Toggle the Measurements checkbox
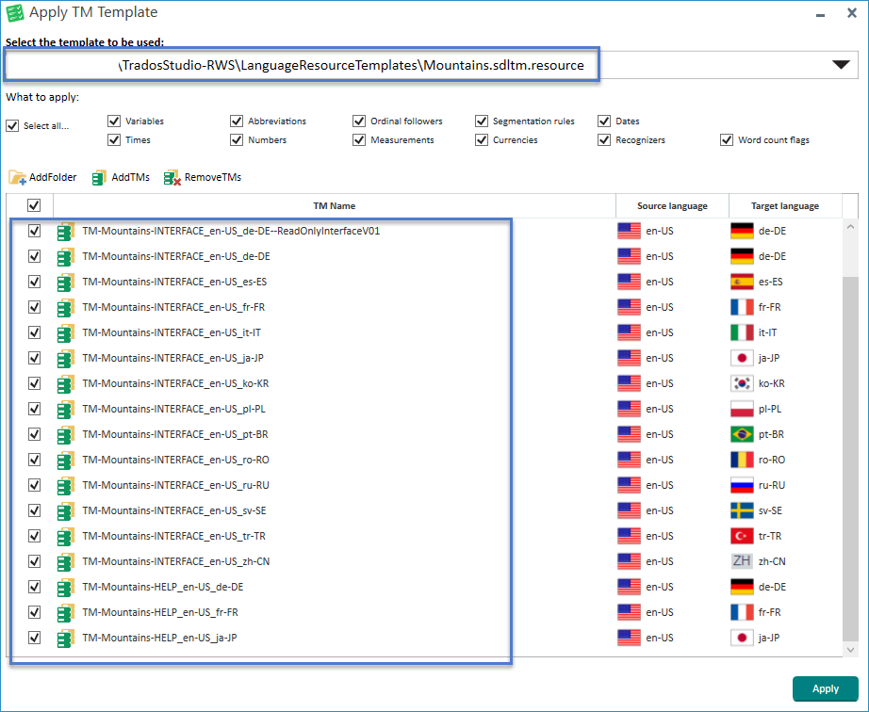The image size is (869, 712). coord(359,140)
